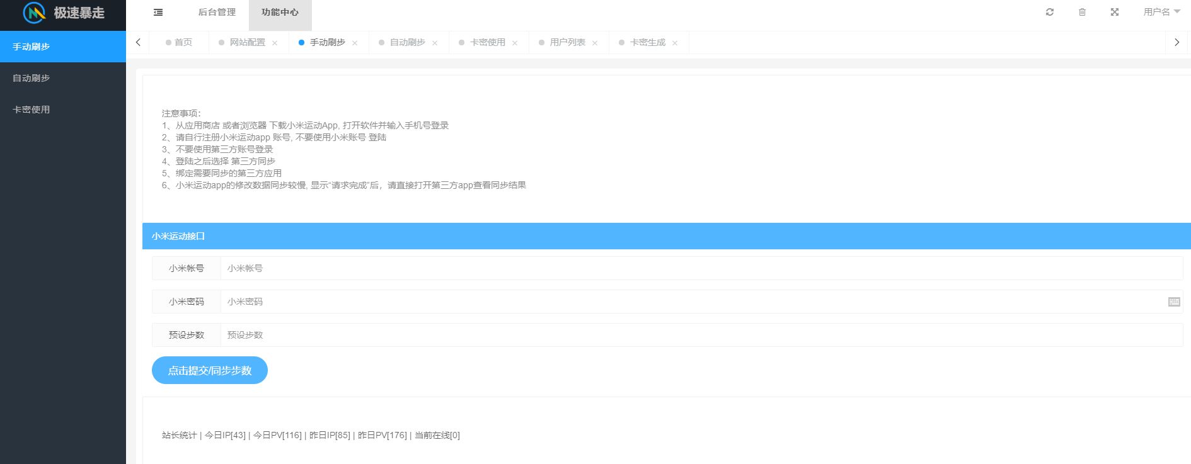Close the 卡密生成 tab
The width and height of the screenshot is (1191, 464).
coord(675,43)
